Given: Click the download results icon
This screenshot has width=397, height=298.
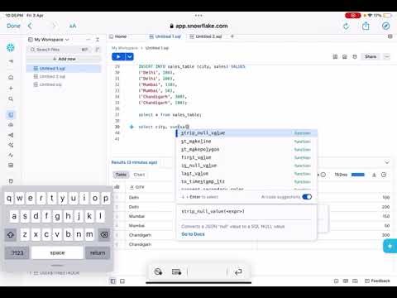Looking at the screenshot, I should 374,175.
